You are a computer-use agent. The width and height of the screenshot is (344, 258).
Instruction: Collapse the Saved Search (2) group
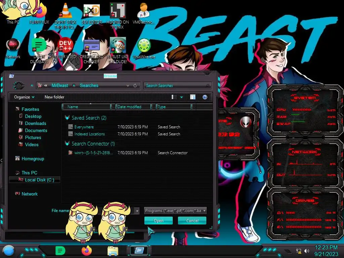point(67,118)
